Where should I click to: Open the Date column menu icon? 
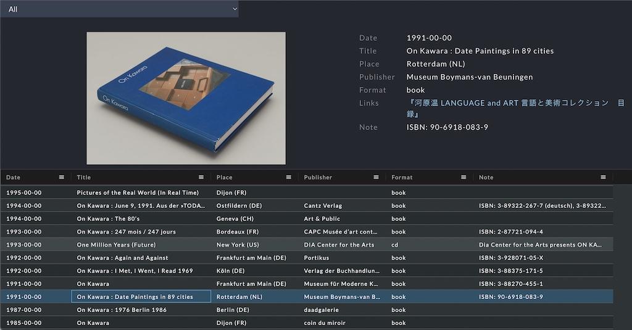(61, 178)
